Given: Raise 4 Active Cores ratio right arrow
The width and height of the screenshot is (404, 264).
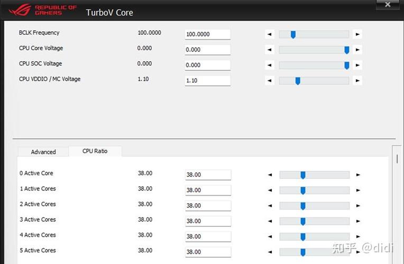Looking at the screenshot, I should [x=358, y=237].
